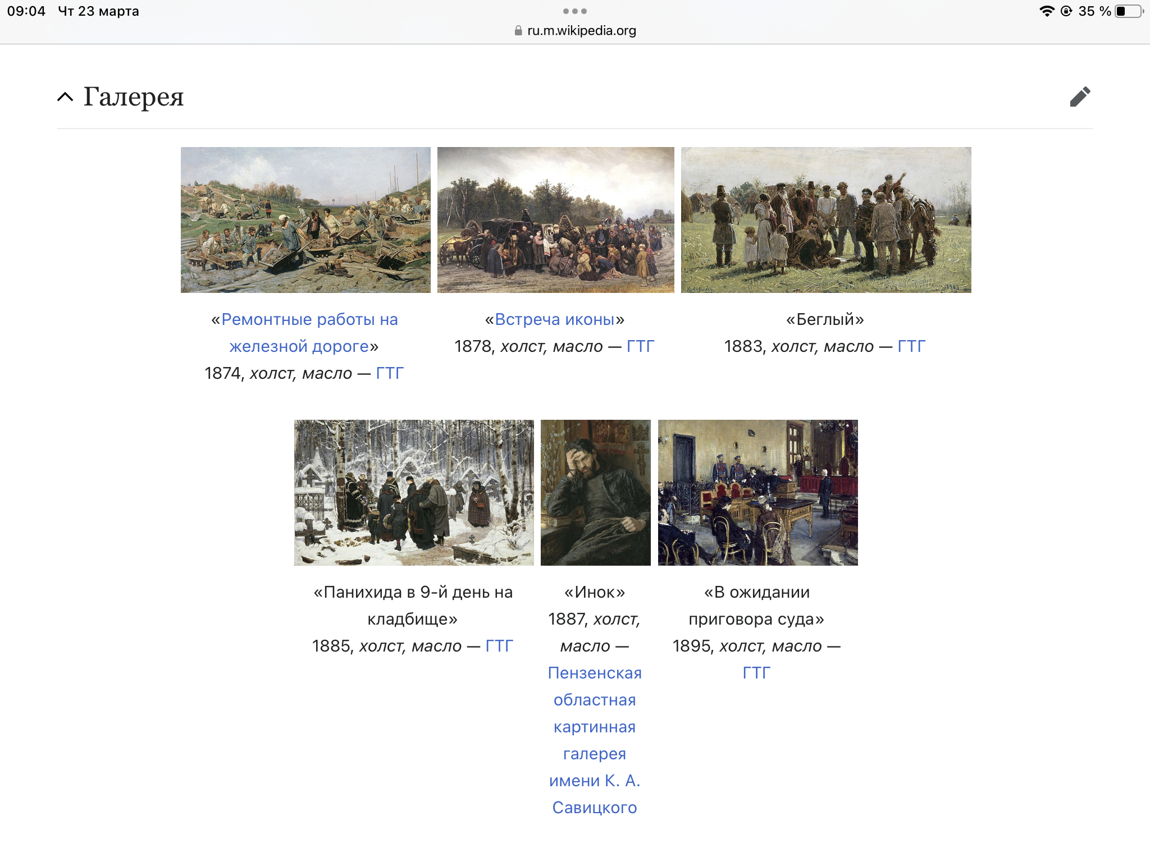The image size is (1150, 862).
Task: Tap the 35 % battery percentage text
Action: 1094,11
